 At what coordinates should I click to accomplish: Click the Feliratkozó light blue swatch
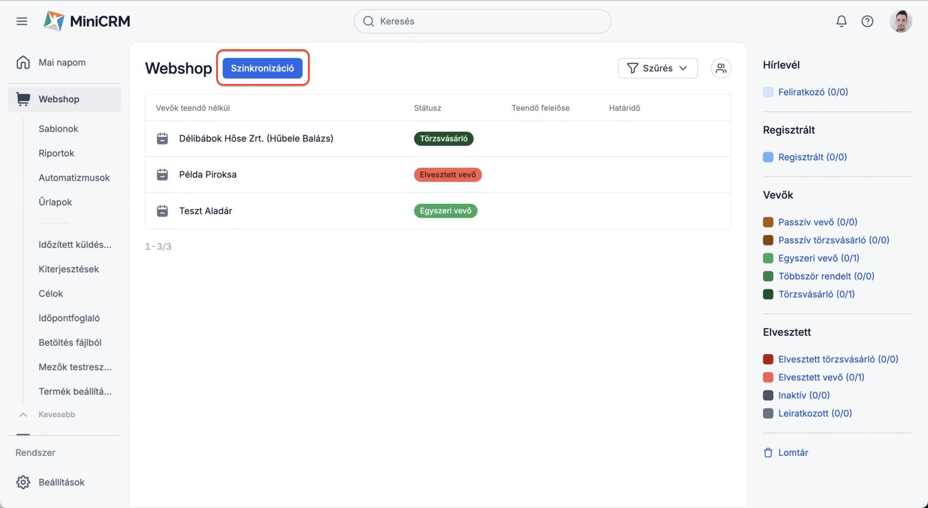click(x=768, y=92)
